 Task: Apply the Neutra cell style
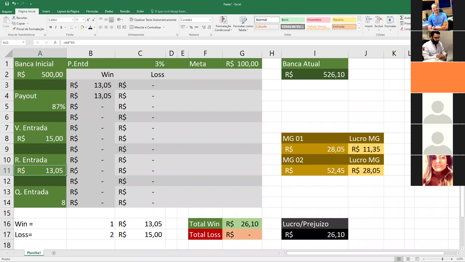tap(344, 20)
